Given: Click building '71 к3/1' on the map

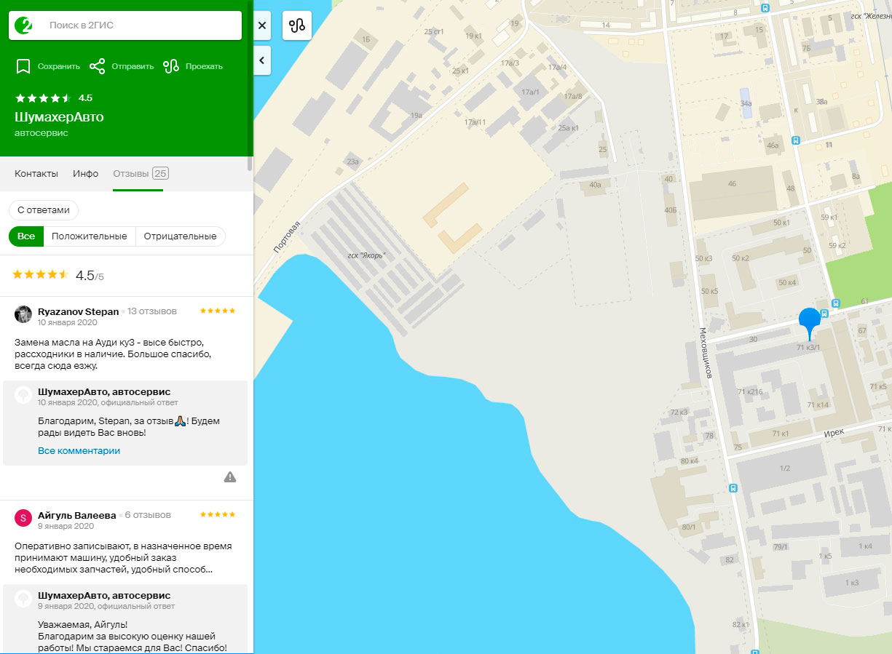Looking at the screenshot, I should click(808, 348).
